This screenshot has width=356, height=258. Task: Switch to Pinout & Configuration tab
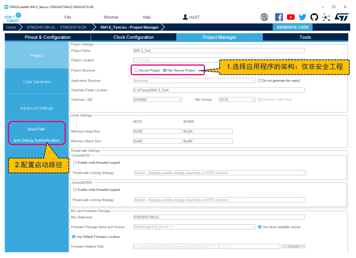(48, 37)
